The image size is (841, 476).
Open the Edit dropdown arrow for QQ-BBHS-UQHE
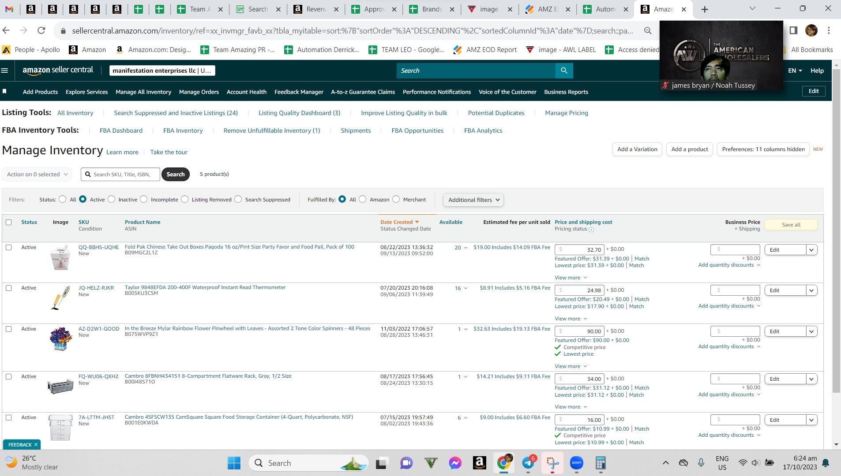tap(811, 250)
